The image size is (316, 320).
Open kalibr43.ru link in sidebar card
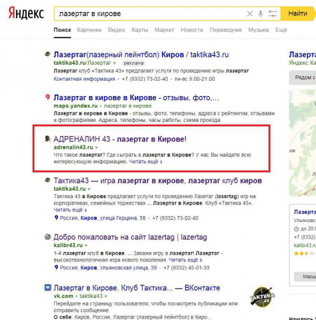point(305,245)
